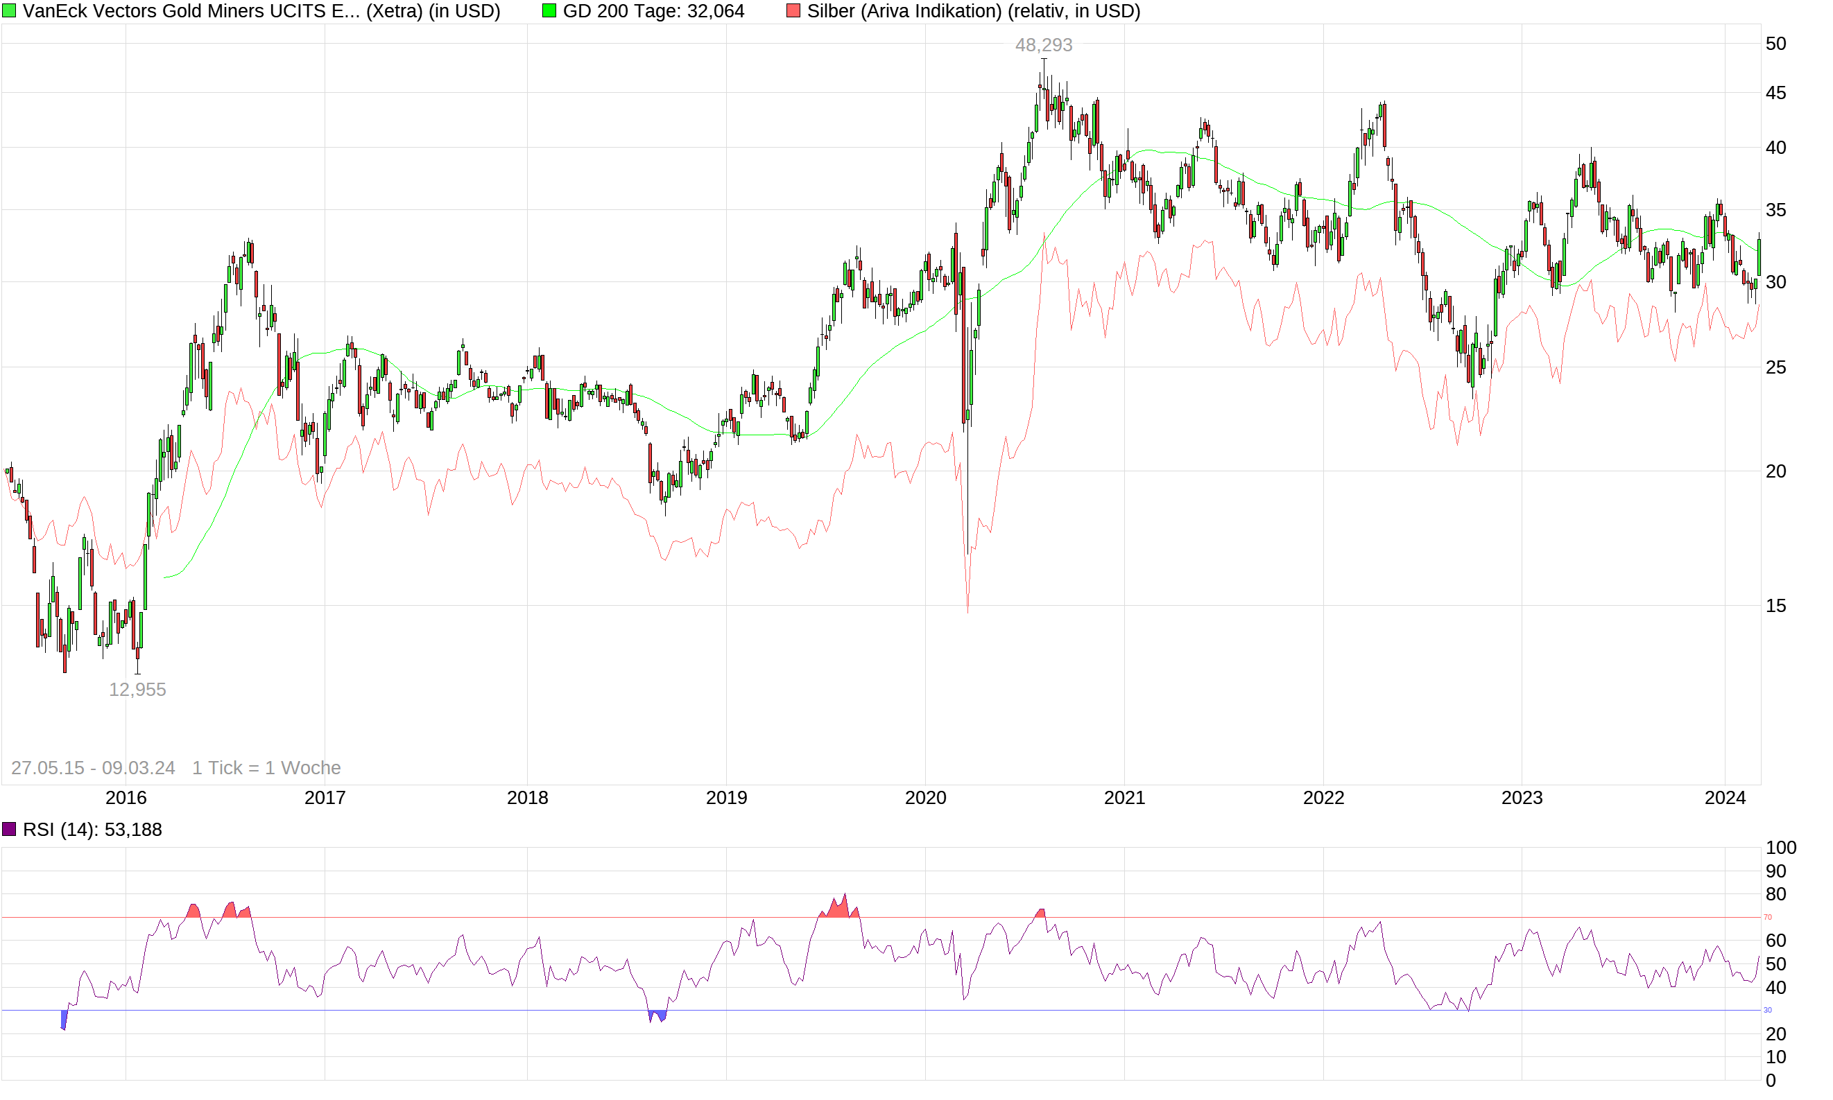Viewport: 1833px width, 1100px height.
Task: Toggle visibility of the VanEck Vectors series
Action: pos(10,11)
